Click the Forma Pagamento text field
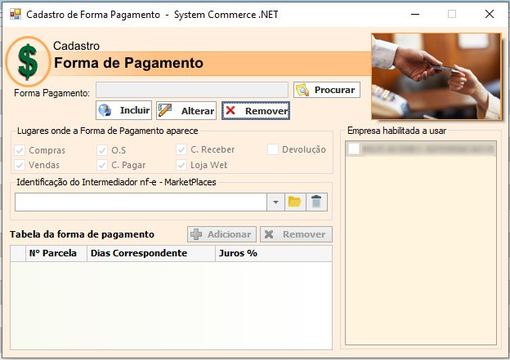This screenshot has height=360, width=510. pos(192,90)
